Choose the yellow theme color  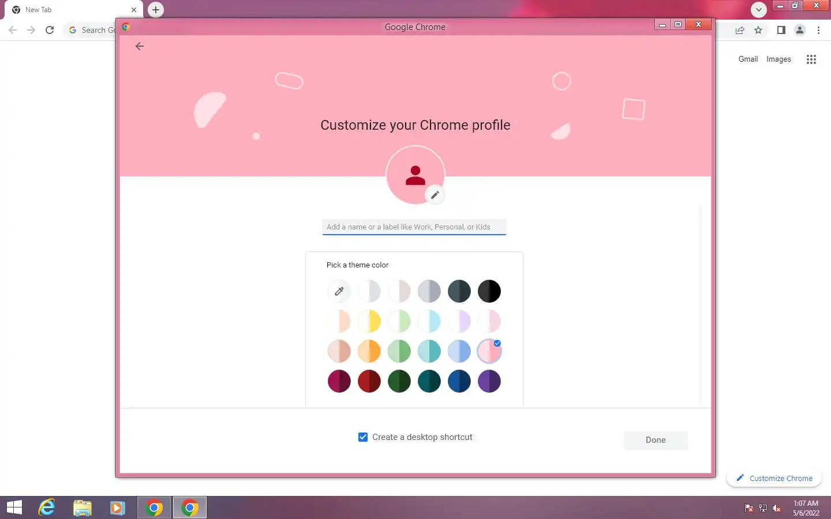click(x=369, y=321)
